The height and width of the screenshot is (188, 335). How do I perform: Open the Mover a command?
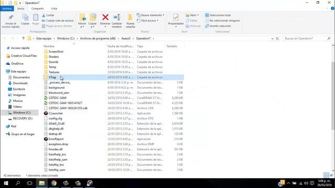coord(82,21)
